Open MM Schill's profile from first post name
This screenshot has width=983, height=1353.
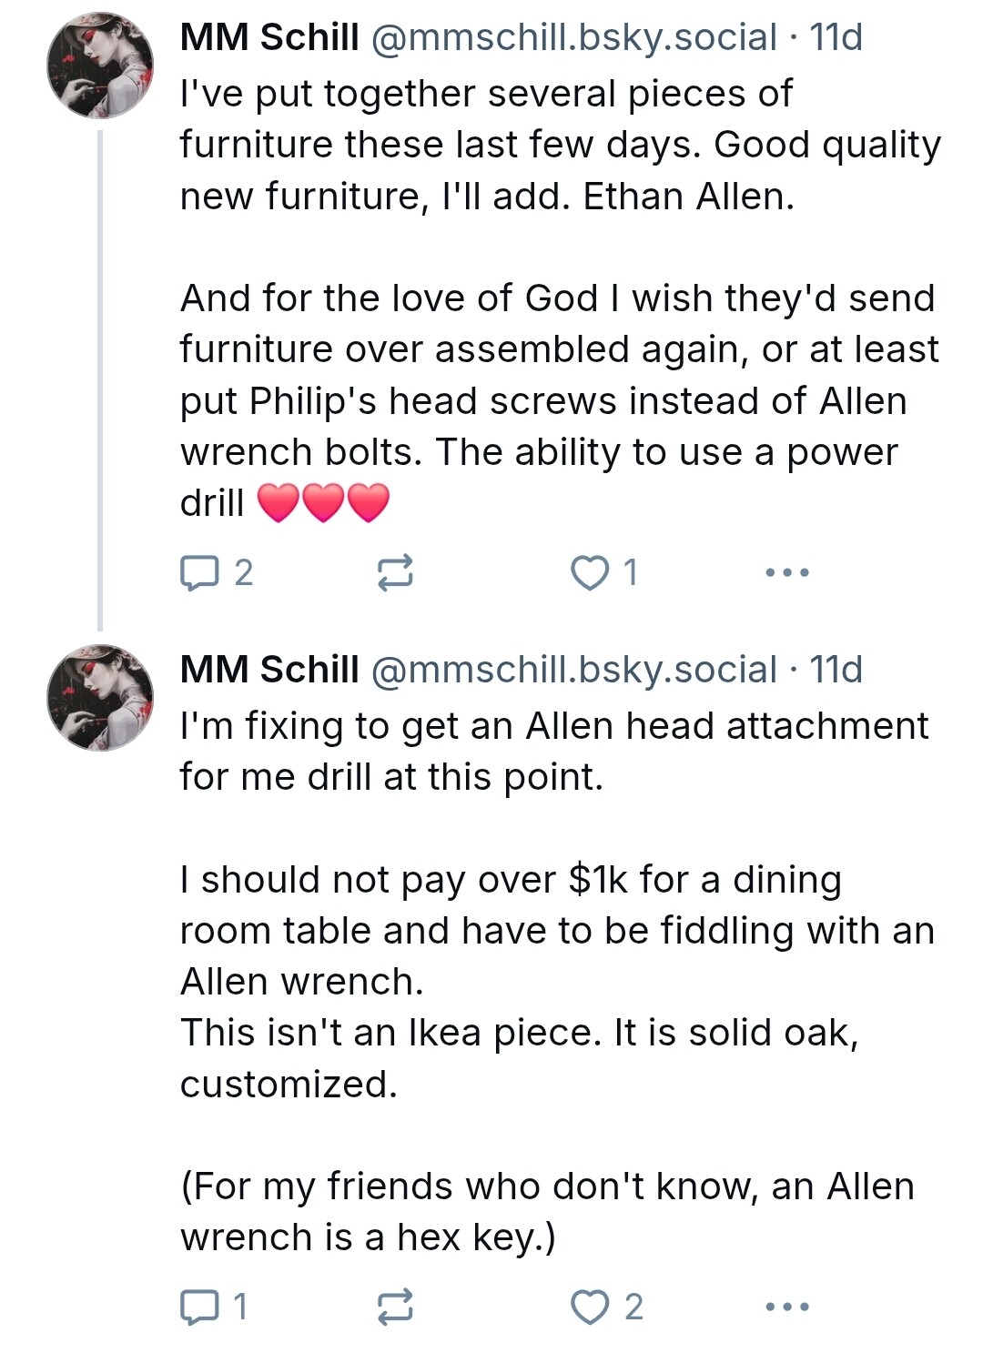[x=269, y=38]
